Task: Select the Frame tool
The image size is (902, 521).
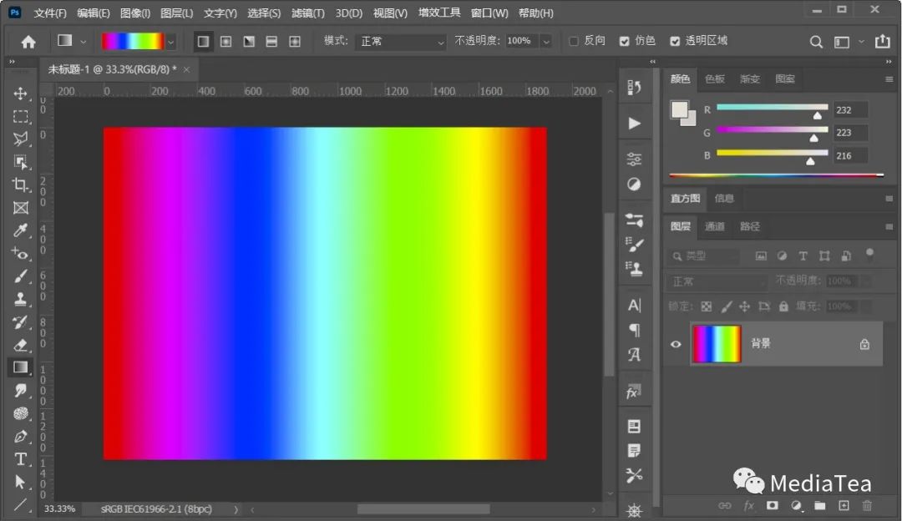Action: tap(21, 208)
